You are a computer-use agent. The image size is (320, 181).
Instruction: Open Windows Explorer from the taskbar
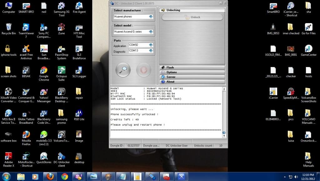(x=21, y=177)
